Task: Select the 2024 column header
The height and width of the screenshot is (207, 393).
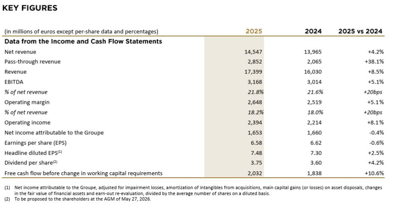Action: point(313,31)
